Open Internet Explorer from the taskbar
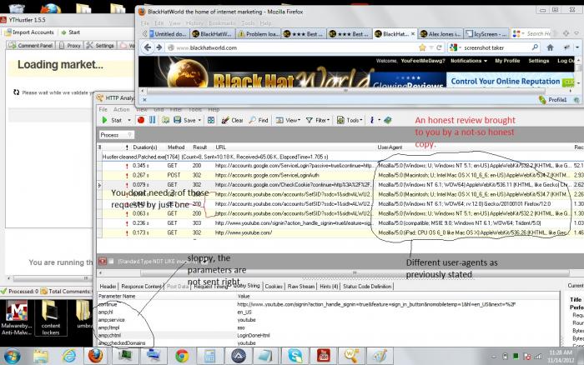This screenshot has height=365, width=584. tap(69, 356)
